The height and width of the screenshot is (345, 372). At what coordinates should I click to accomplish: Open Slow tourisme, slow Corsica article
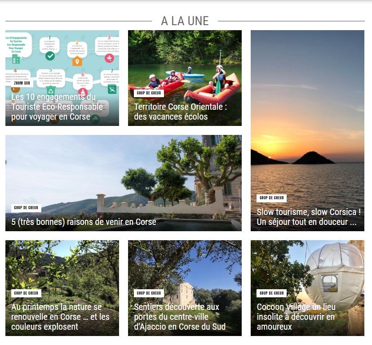[309, 217]
